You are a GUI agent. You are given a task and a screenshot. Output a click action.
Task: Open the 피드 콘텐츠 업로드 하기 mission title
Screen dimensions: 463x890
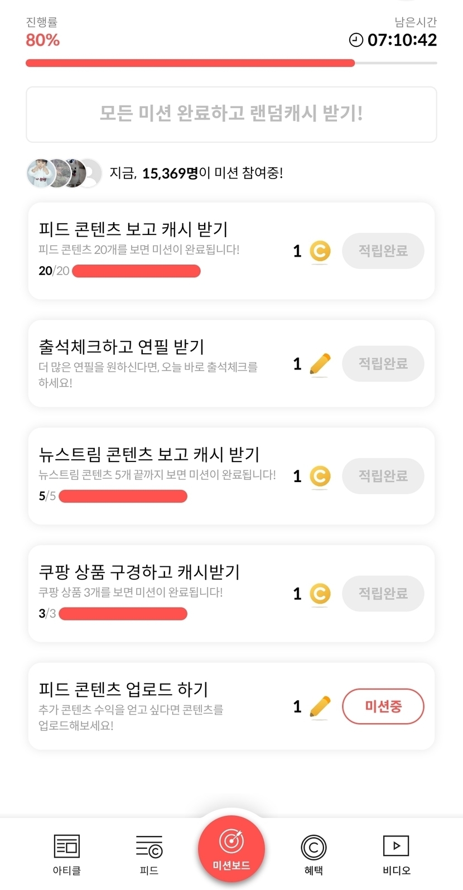pos(123,689)
